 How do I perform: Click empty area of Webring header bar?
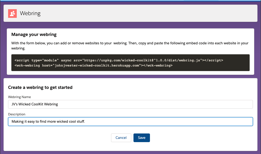149,13
